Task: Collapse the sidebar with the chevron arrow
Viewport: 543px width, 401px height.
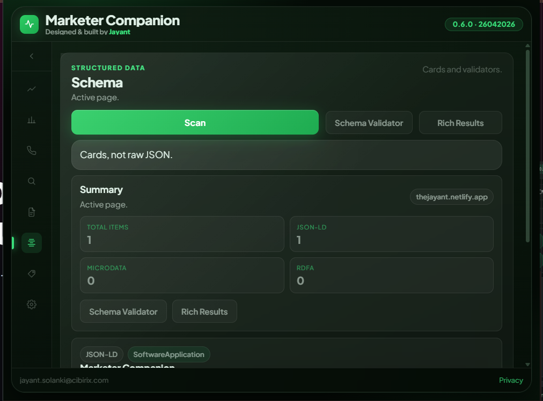Action: 32,56
